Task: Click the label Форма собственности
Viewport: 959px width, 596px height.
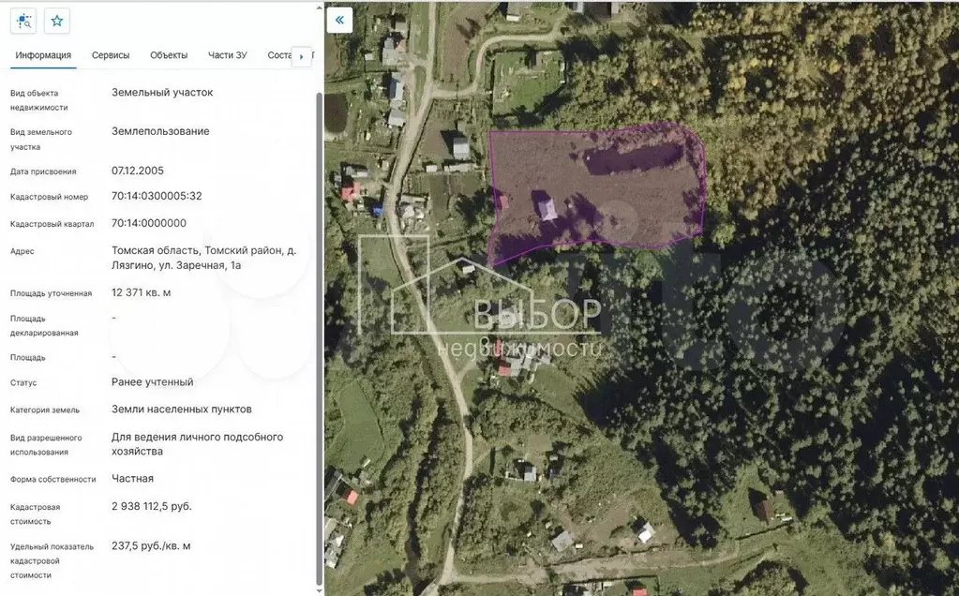Action: click(53, 479)
